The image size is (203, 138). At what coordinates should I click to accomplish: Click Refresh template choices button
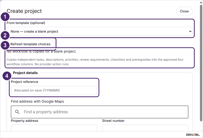coord(30,44)
